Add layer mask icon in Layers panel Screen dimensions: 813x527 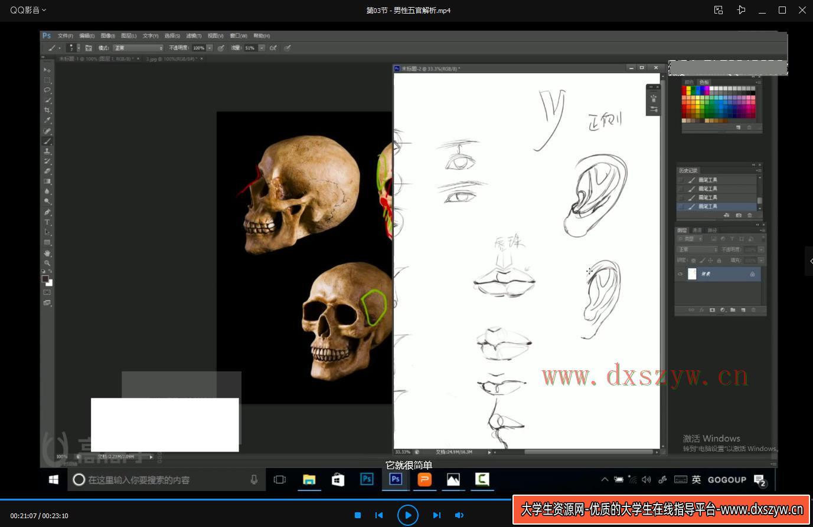click(x=712, y=309)
